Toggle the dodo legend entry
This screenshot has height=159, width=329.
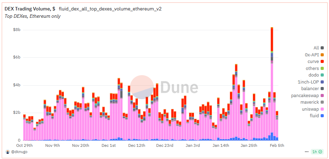pos(316,75)
